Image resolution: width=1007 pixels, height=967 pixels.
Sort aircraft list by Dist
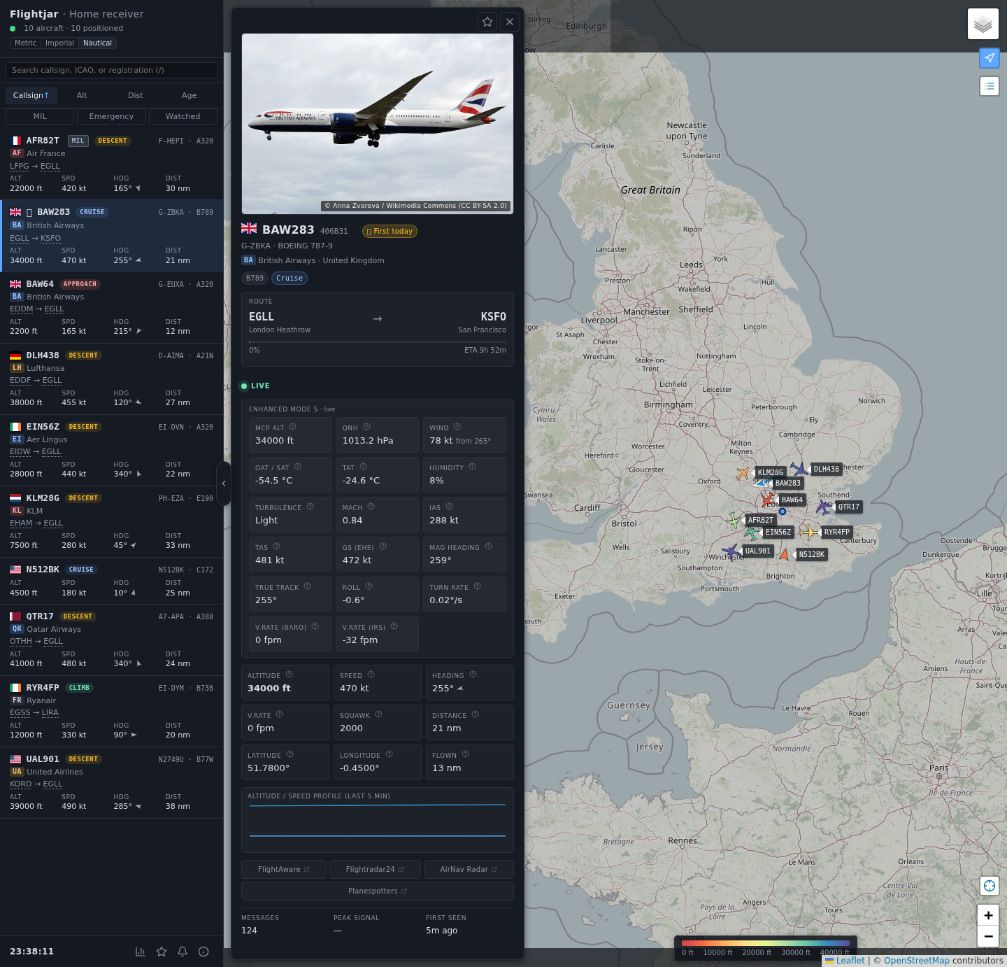[x=136, y=96]
